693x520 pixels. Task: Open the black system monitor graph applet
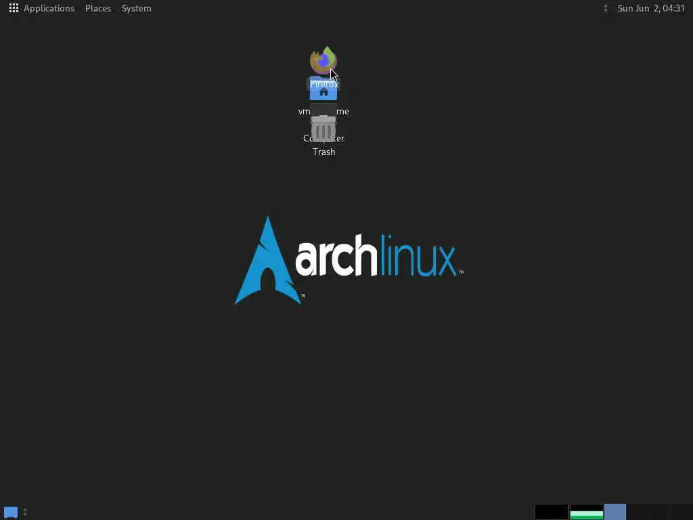point(551,512)
